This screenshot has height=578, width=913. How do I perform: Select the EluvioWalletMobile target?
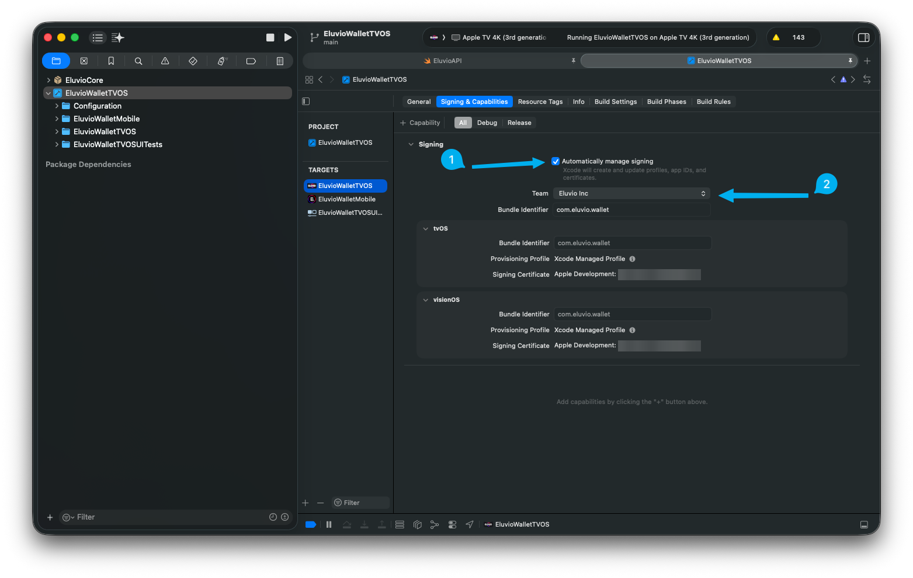coord(345,199)
